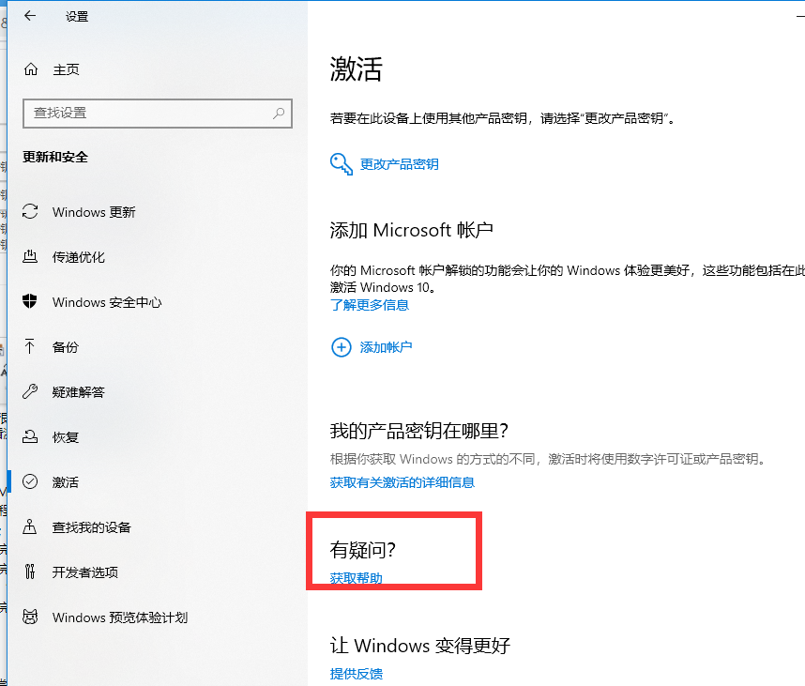
Task: Click the Home house icon
Action: tap(31, 69)
